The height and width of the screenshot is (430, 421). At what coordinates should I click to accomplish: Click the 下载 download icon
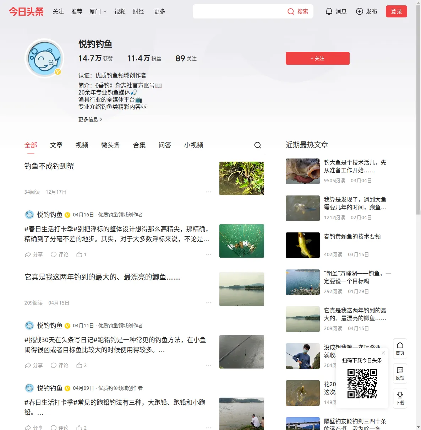[400, 398]
